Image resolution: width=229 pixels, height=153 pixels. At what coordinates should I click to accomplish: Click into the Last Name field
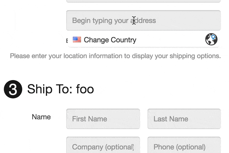click(184, 119)
